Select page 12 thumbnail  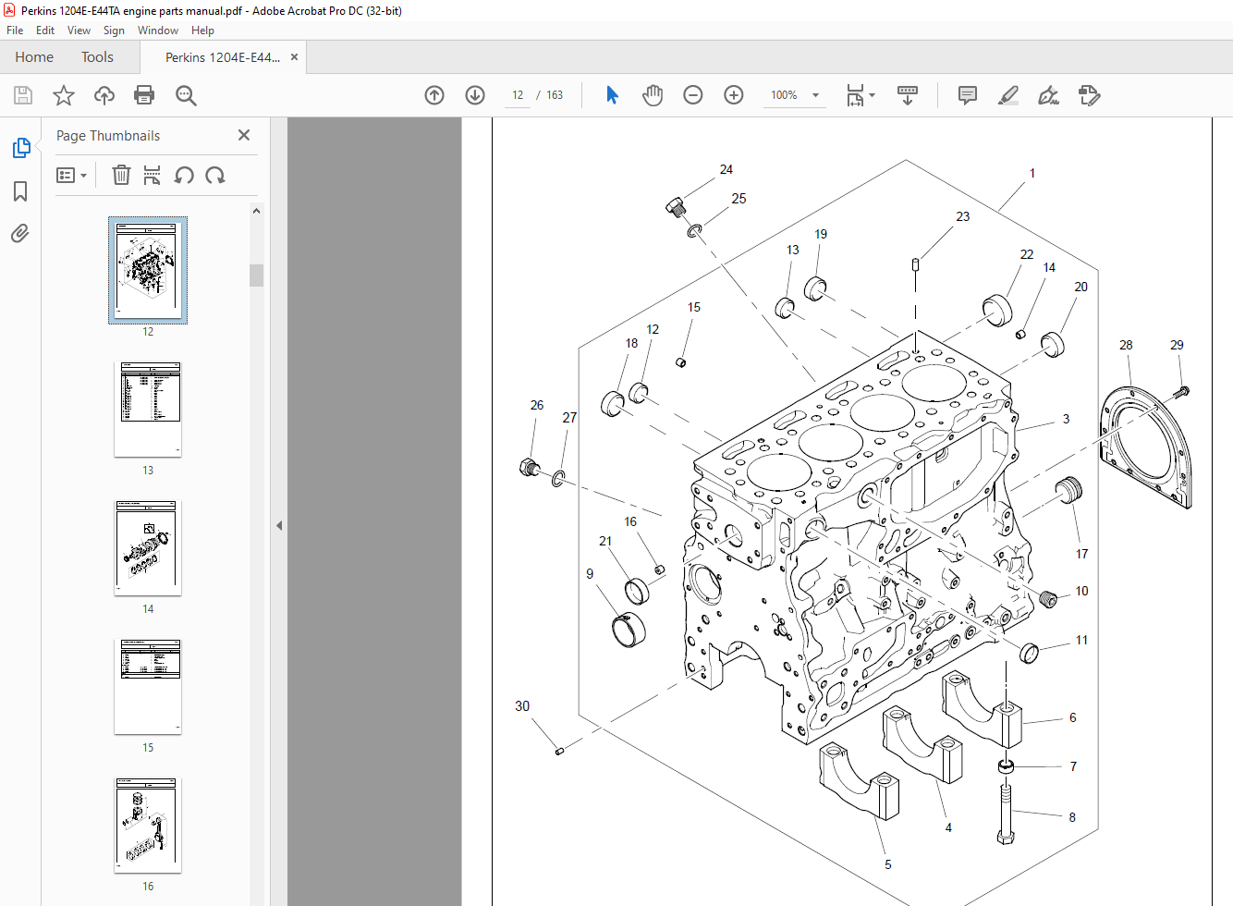tap(148, 270)
